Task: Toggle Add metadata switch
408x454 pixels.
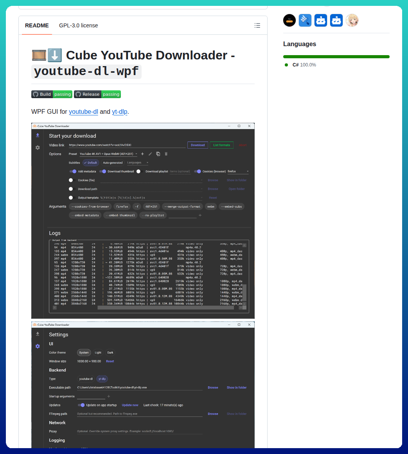Action: pyautogui.click(x=73, y=171)
